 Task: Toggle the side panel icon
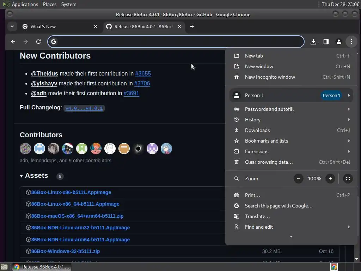[x=326, y=42]
